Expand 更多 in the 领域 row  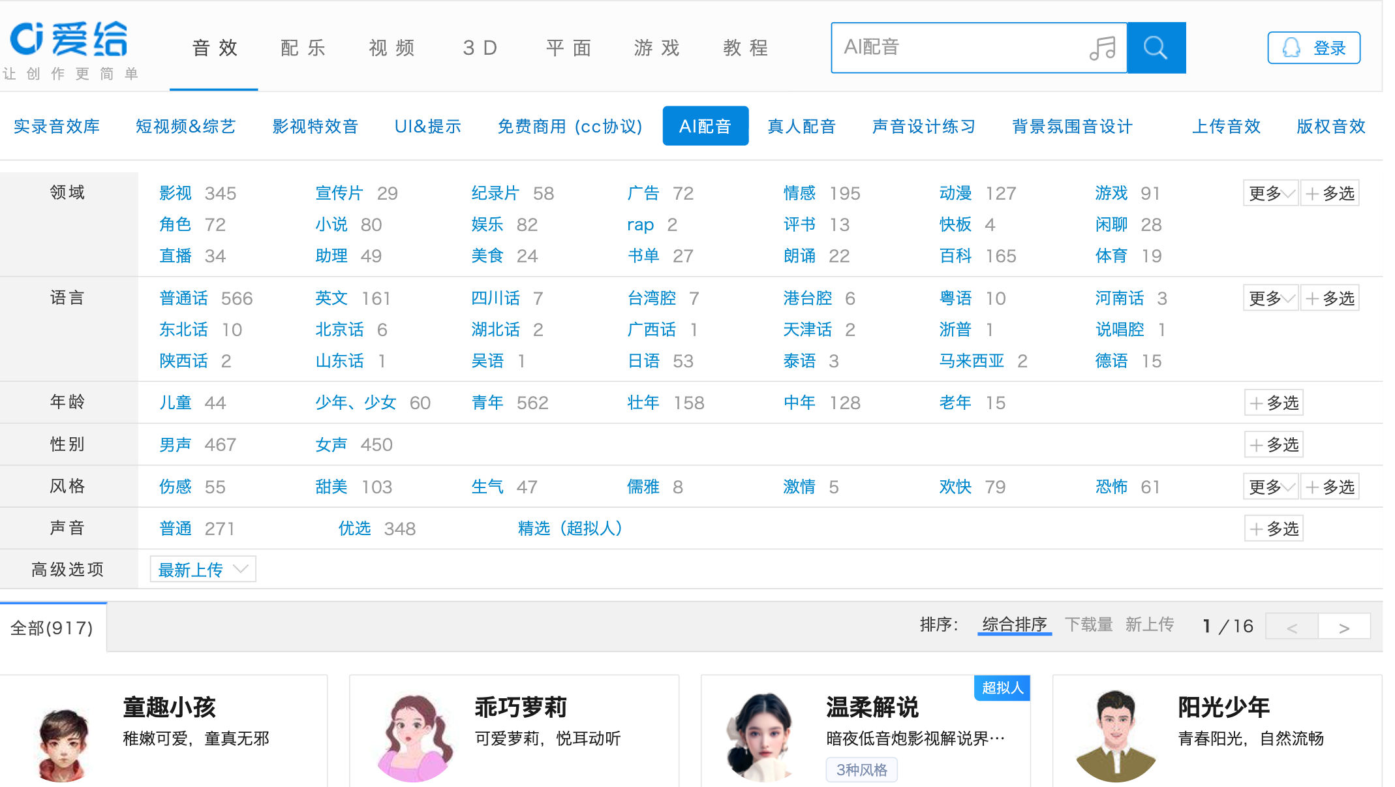point(1271,193)
